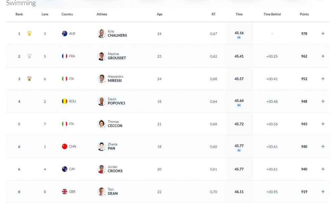The height and width of the screenshot is (203, 334).
Task: Open Maxime Grousset athlete profile link
Action: tap(117, 56)
